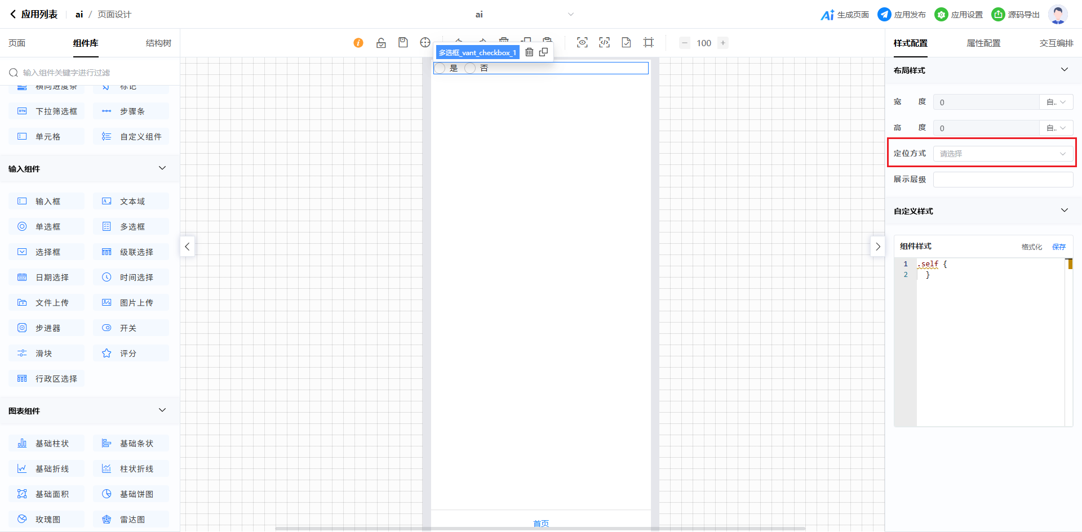Switch to the 结构树 tab
1082x532 pixels.
click(158, 43)
